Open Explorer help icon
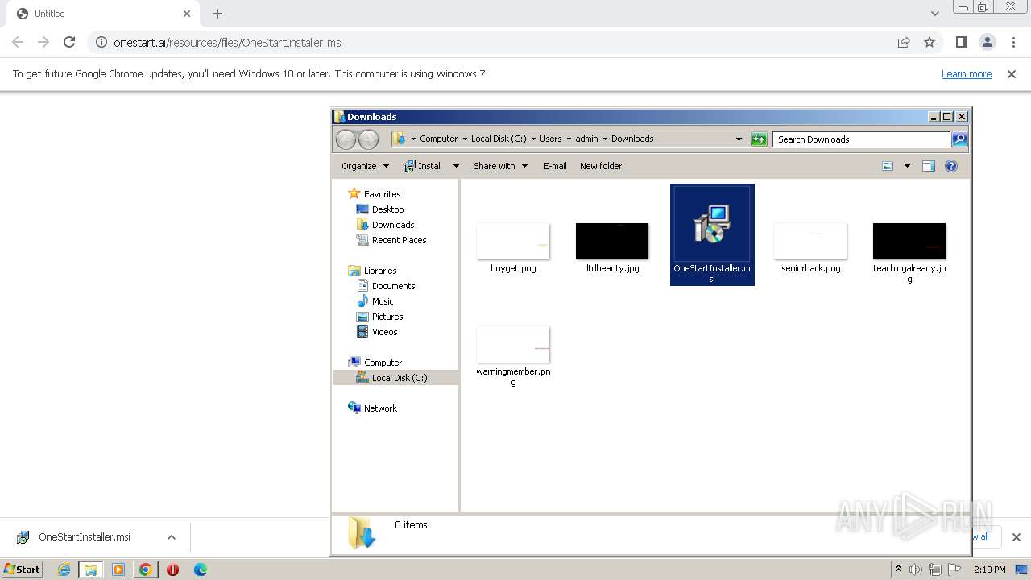1031x580 pixels. coord(951,166)
